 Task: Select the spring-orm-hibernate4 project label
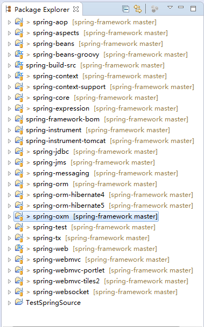tap(68, 195)
